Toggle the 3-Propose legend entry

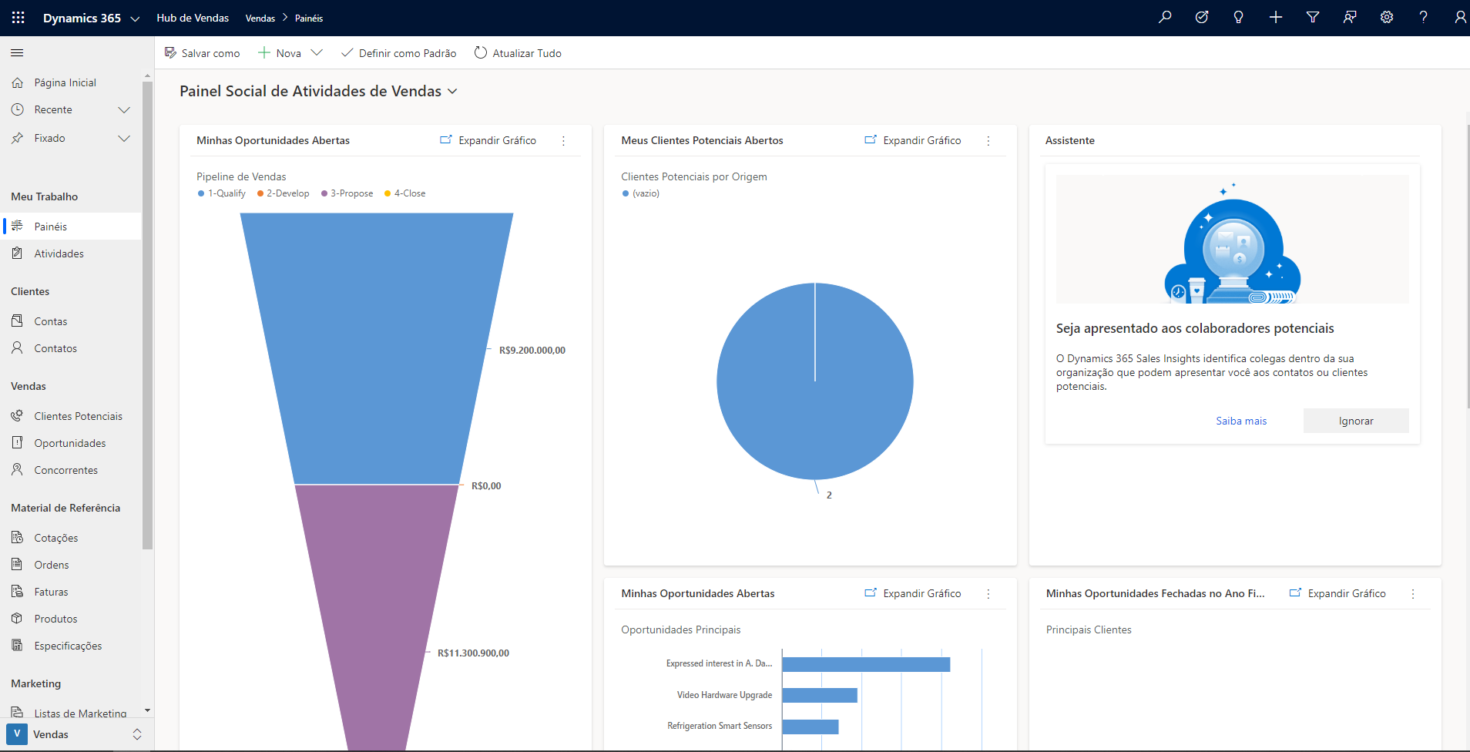[x=347, y=193]
